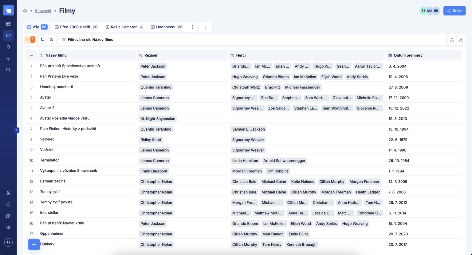Click the Název filmu column header

[56, 55]
